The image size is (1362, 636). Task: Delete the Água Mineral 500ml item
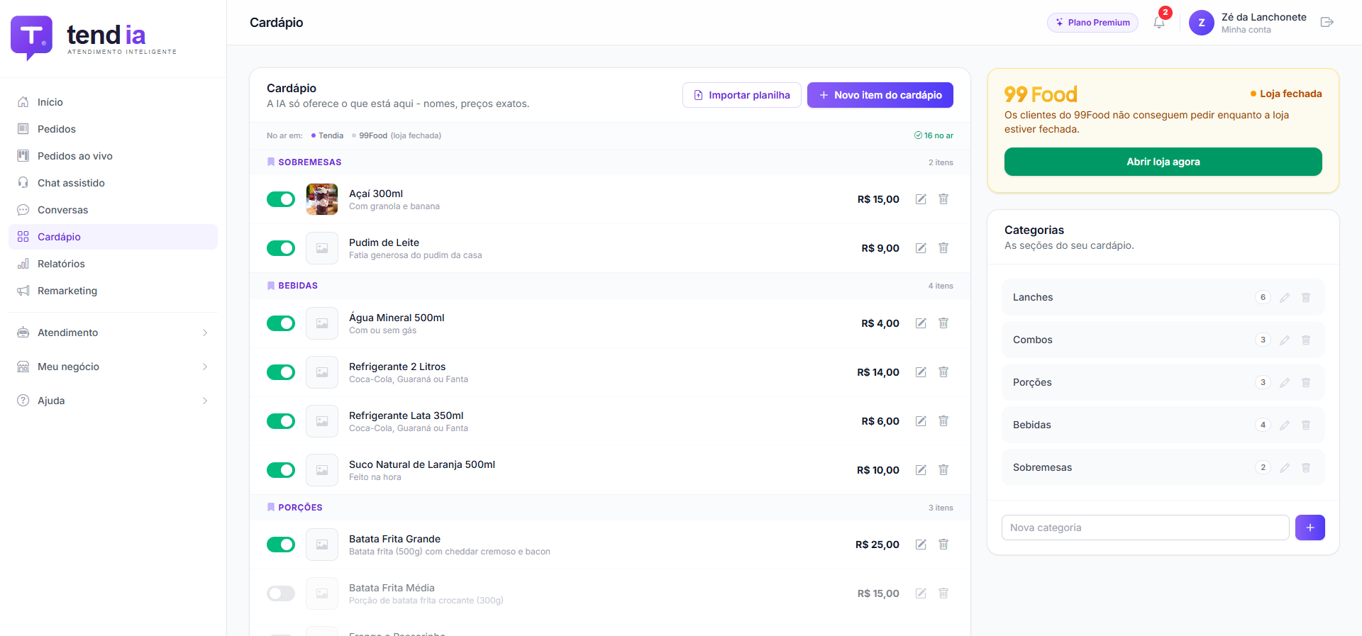pos(943,323)
